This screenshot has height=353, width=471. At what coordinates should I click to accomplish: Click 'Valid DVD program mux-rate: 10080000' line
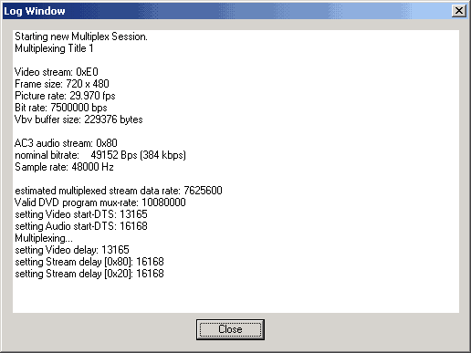100,202
